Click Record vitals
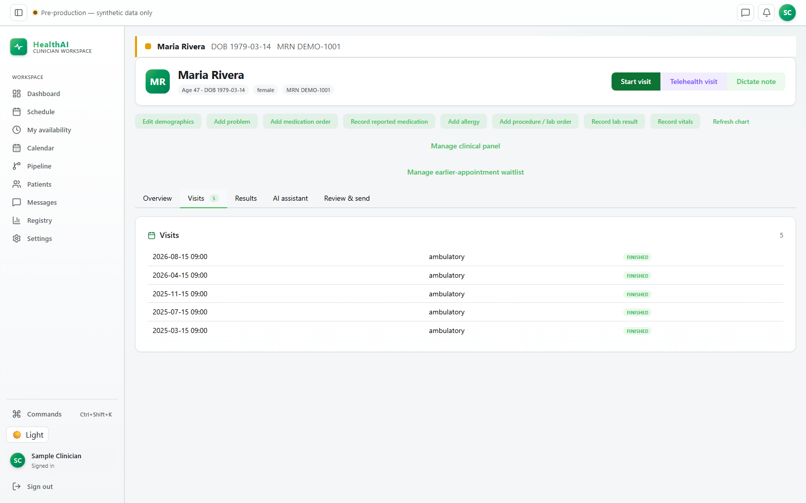Screen dimensions: 806x503 (x=675, y=121)
